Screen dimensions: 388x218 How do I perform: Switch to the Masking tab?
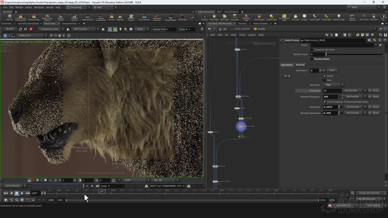(300, 65)
